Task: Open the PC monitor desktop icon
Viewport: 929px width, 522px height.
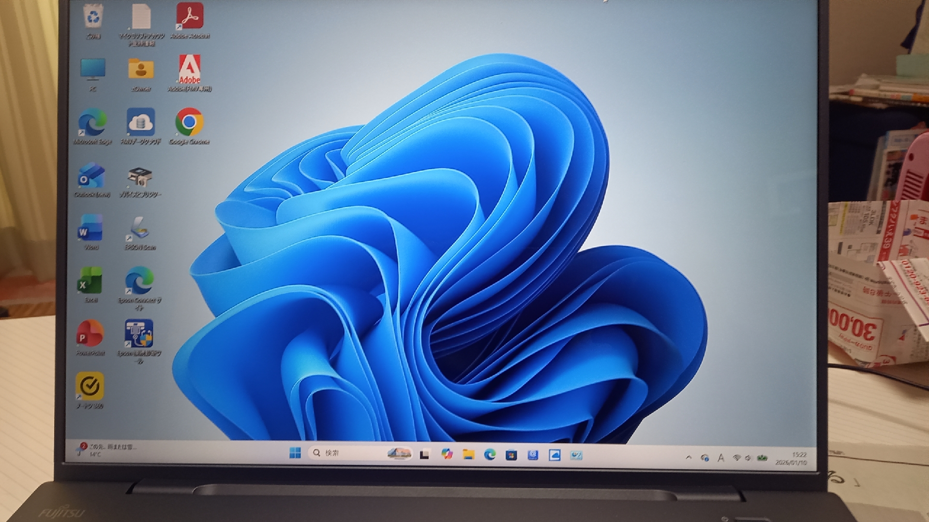Action: coord(92,75)
